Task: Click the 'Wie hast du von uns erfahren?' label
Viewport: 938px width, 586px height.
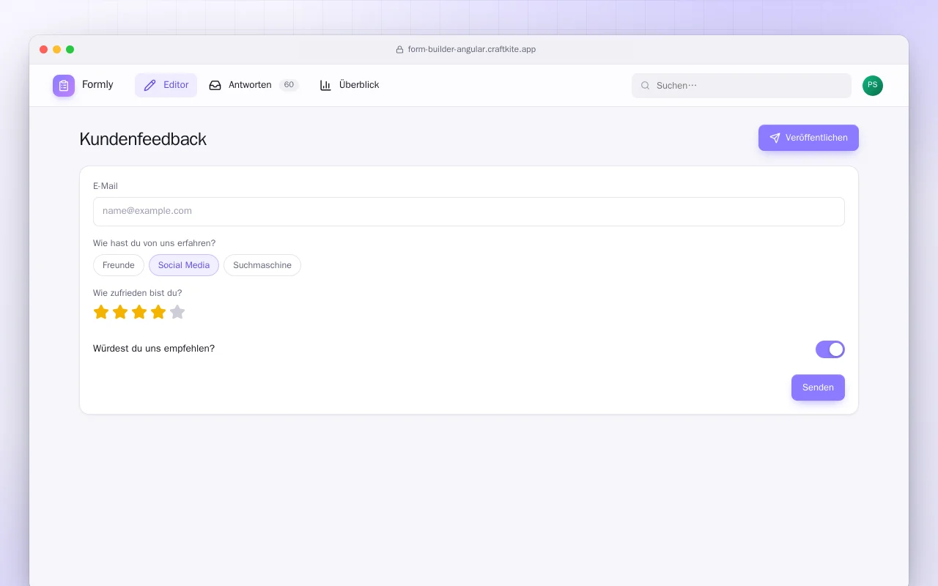Action: [155, 243]
